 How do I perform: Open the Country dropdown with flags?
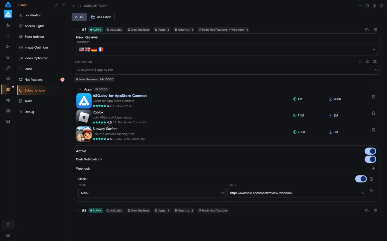227,49
